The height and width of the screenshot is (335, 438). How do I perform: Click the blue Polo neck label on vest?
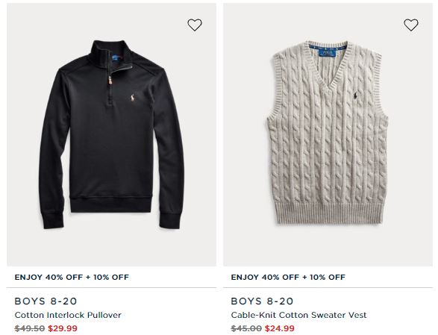point(330,53)
